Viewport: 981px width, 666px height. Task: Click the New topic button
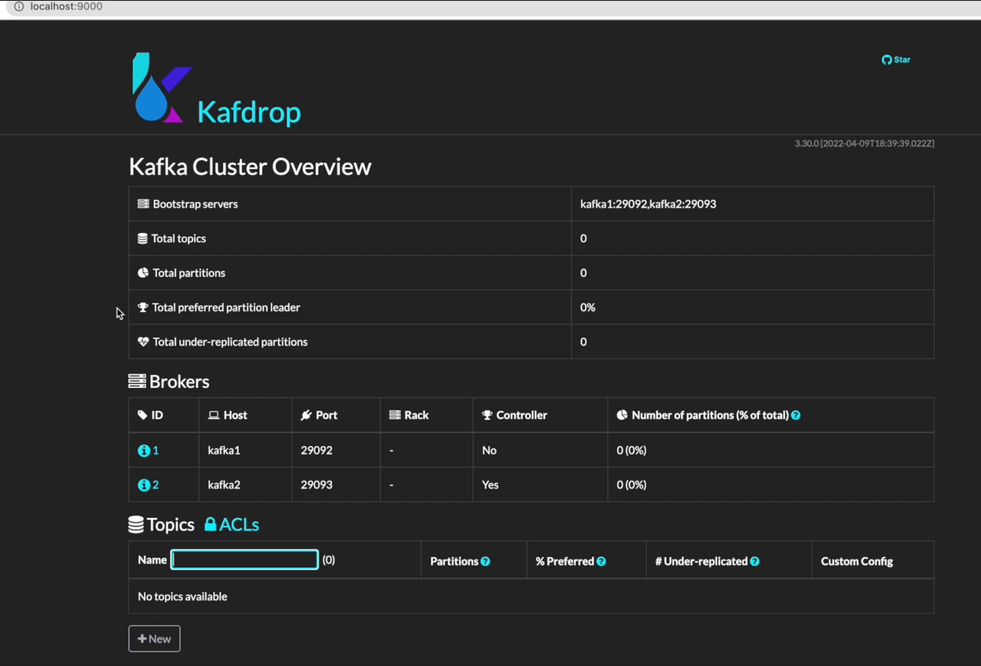coord(154,638)
